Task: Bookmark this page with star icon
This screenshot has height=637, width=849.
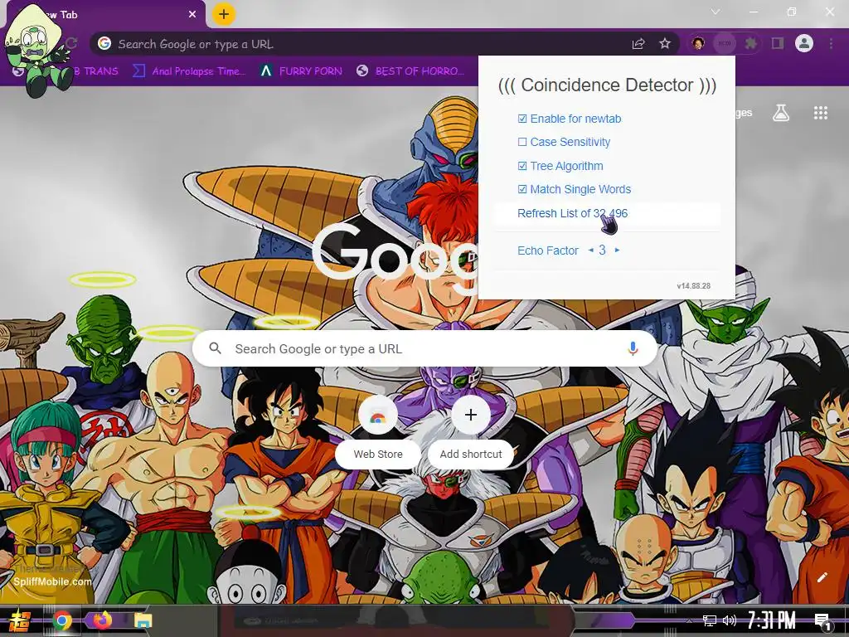Action: coord(665,44)
